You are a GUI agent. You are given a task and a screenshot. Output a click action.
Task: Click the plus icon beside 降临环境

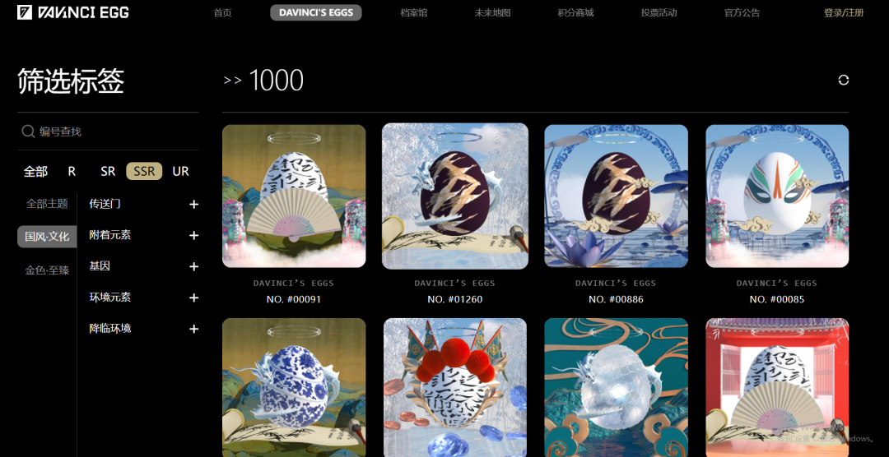tap(194, 329)
